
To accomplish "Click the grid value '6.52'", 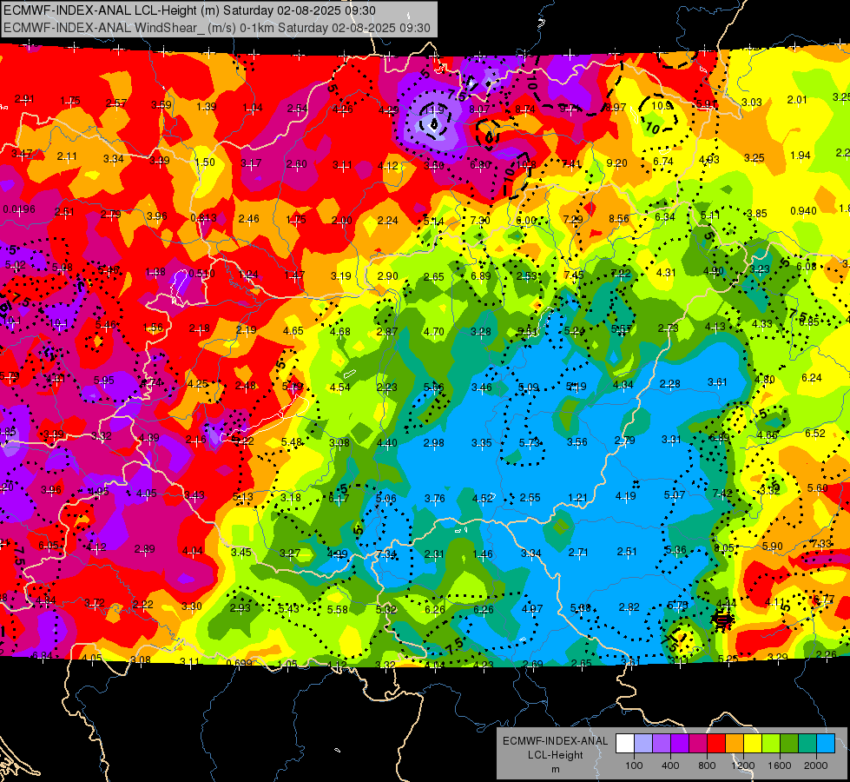I will [814, 434].
